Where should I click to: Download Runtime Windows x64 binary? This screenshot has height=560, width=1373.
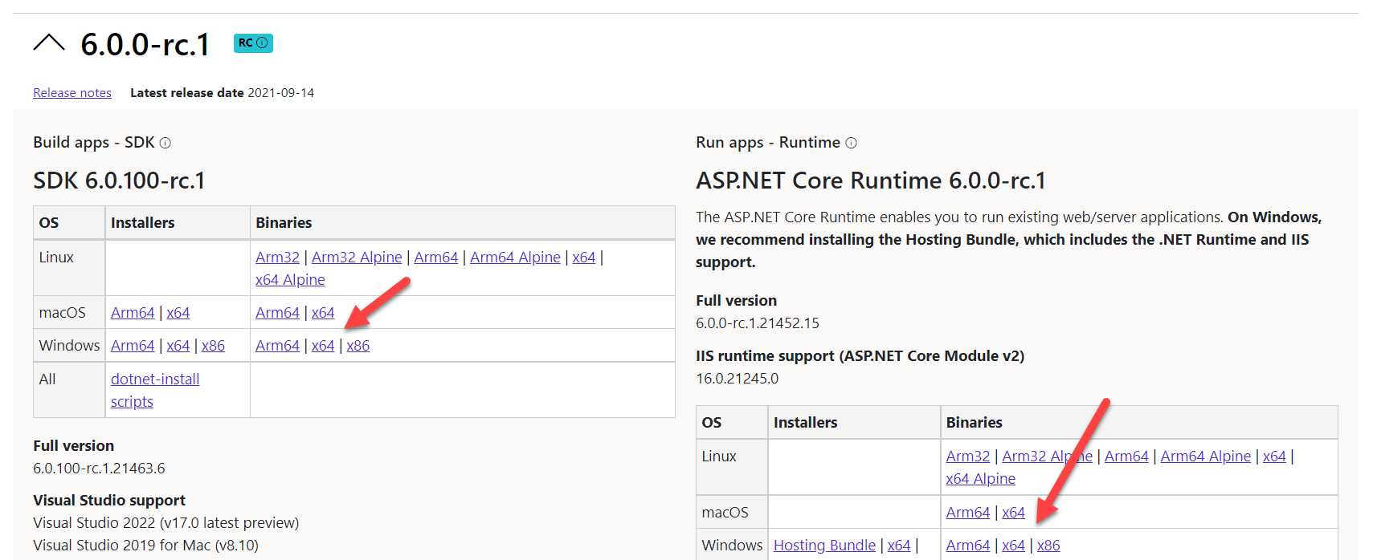tap(1013, 546)
